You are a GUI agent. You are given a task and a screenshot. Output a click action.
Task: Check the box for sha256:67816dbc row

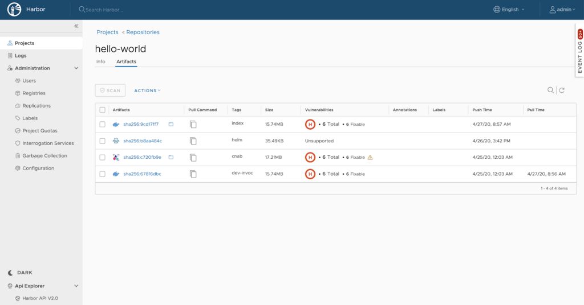pyautogui.click(x=103, y=174)
